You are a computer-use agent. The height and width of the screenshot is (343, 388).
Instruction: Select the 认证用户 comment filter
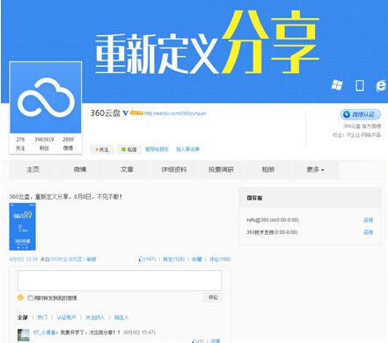click(x=66, y=317)
